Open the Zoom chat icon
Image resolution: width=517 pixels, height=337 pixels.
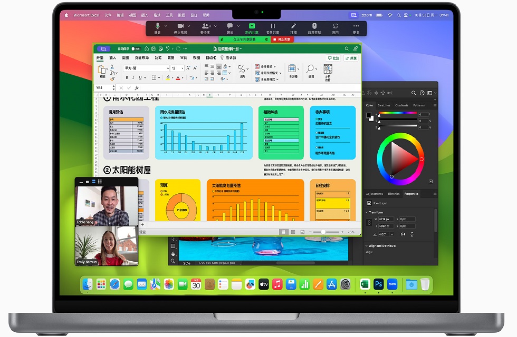click(230, 26)
